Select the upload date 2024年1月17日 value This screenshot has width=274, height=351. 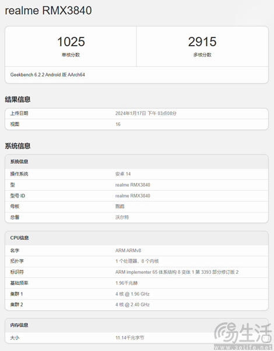(x=146, y=113)
